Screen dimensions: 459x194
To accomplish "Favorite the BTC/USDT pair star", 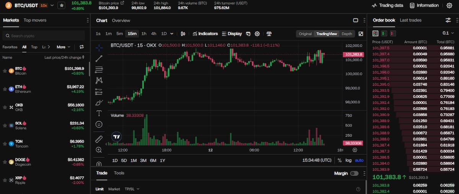I will pyautogui.click(x=62, y=5).
